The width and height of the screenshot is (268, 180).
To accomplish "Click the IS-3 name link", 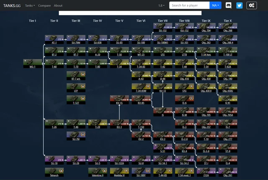I will pyautogui.click(x=184, y=127).
